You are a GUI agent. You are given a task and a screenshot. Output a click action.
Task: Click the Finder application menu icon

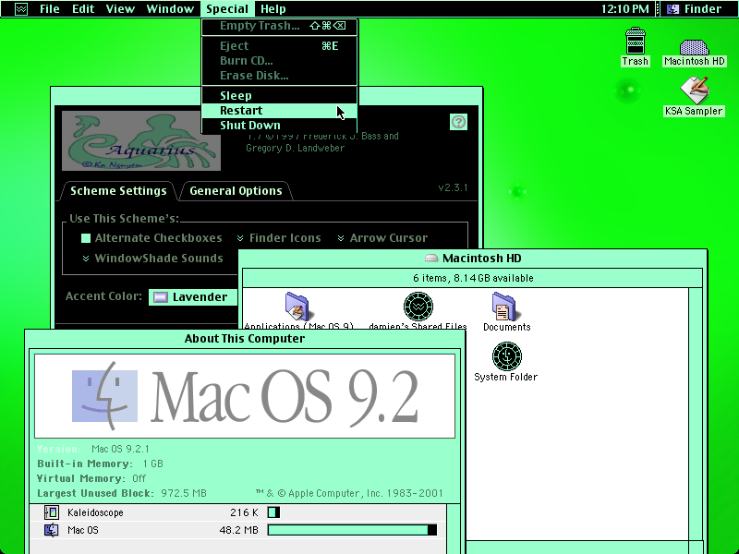pyautogui.click(x=673, y=9)
